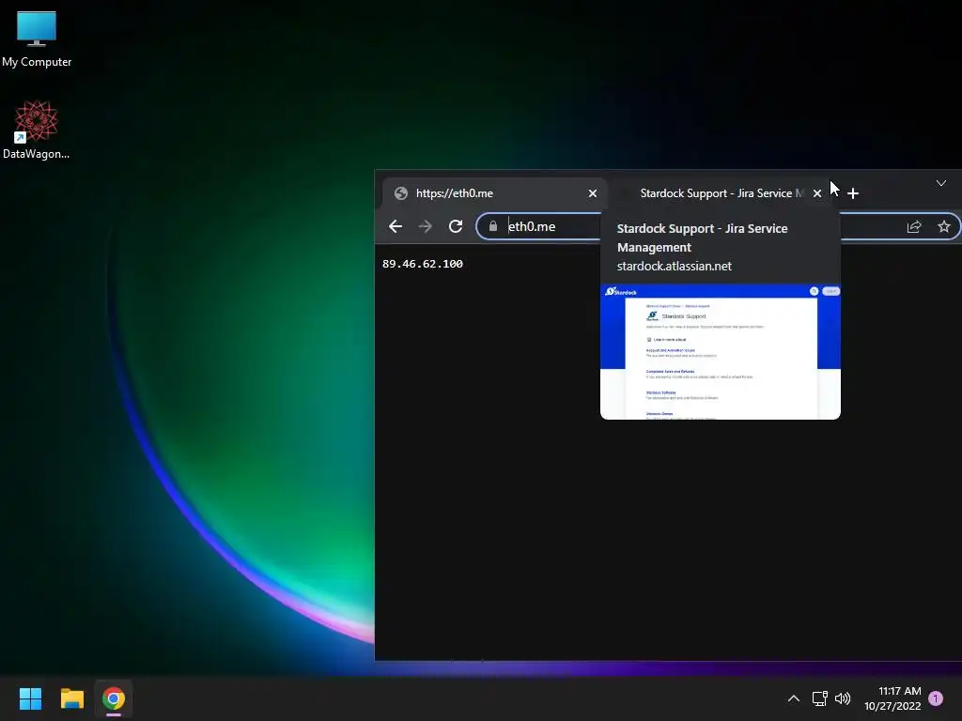Go back in Chrome

[x=396, y=226]
